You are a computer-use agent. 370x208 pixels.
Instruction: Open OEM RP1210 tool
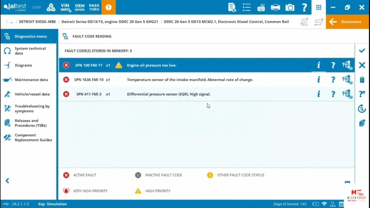[80, 7]
